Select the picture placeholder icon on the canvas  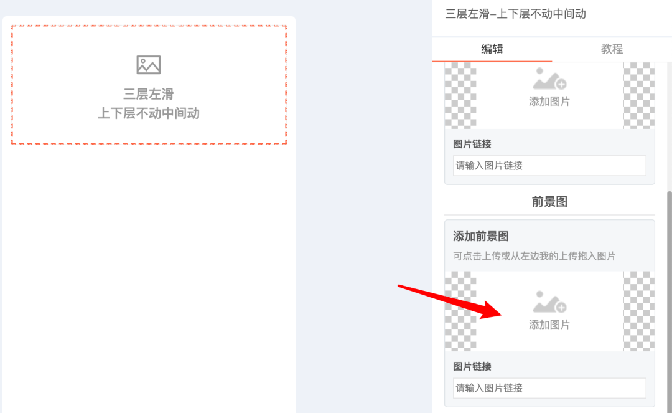point(148,65)
